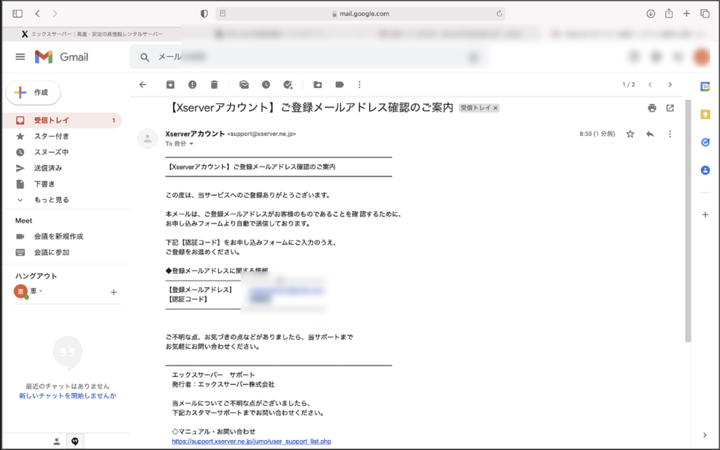The width and height of the screenshot is (720, 450).
Task: Go to the older email
Action: [x=670, y=84]
